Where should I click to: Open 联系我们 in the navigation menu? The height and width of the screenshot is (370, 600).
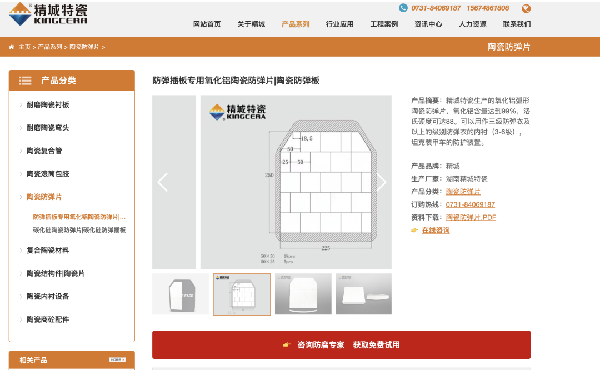517,24
